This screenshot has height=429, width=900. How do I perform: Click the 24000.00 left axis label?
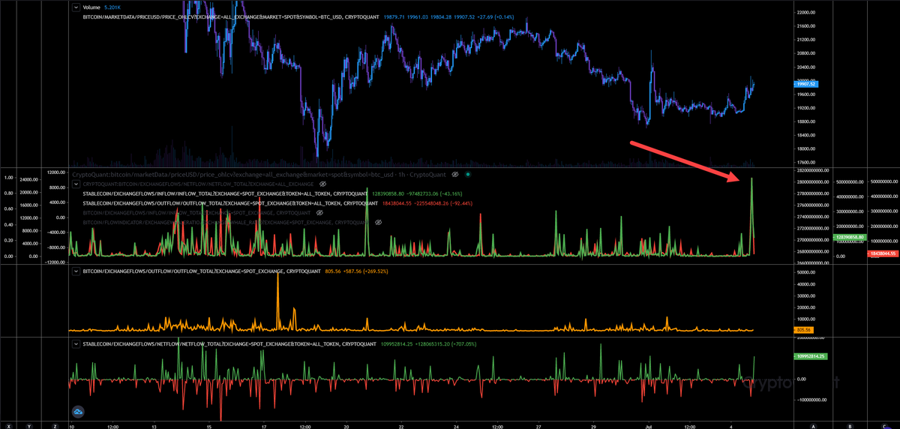point(29,180)
